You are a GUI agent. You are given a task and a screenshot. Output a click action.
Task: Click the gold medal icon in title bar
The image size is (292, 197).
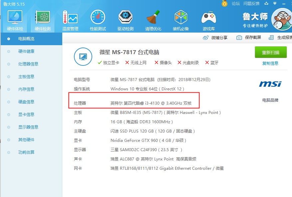[x=225, y=4]
